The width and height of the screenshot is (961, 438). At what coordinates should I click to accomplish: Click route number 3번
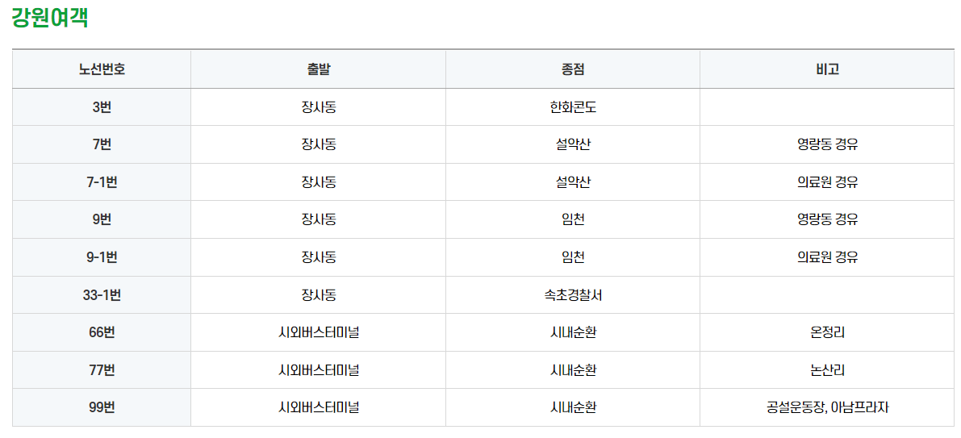click(102, 107)
